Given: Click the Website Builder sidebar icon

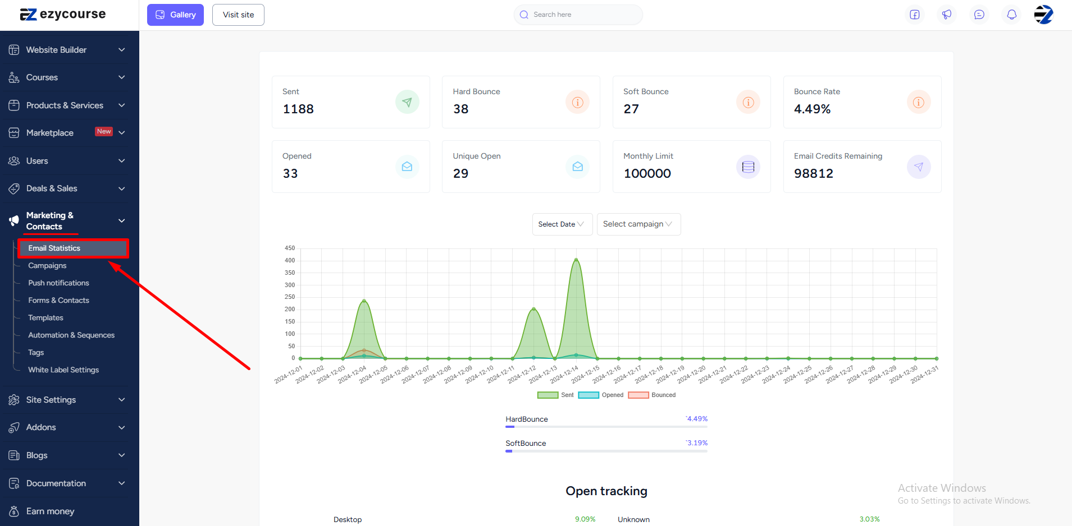Looking at the screenshot, I should pyautogui.click(x=14, y=50).
